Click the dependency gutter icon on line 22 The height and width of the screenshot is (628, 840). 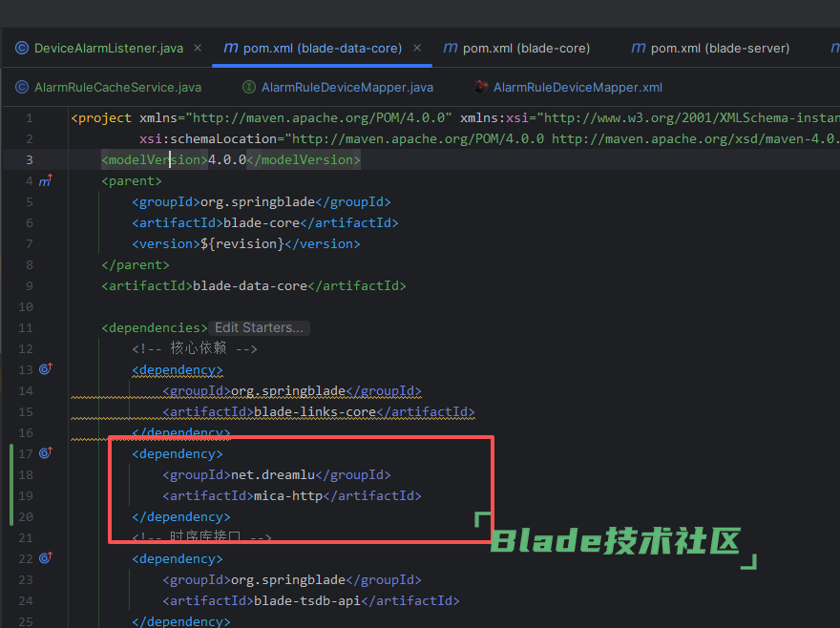[x=45, y=558]
